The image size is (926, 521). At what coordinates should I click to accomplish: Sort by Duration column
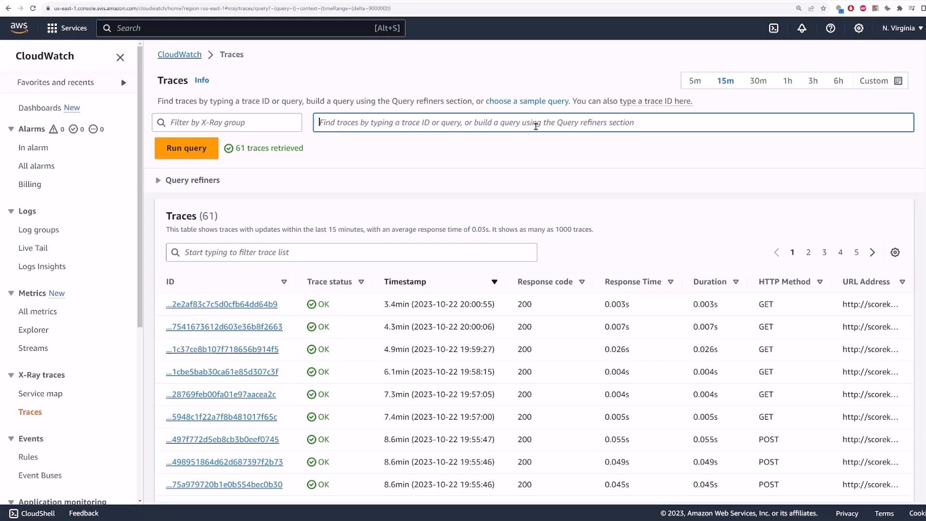736,282
